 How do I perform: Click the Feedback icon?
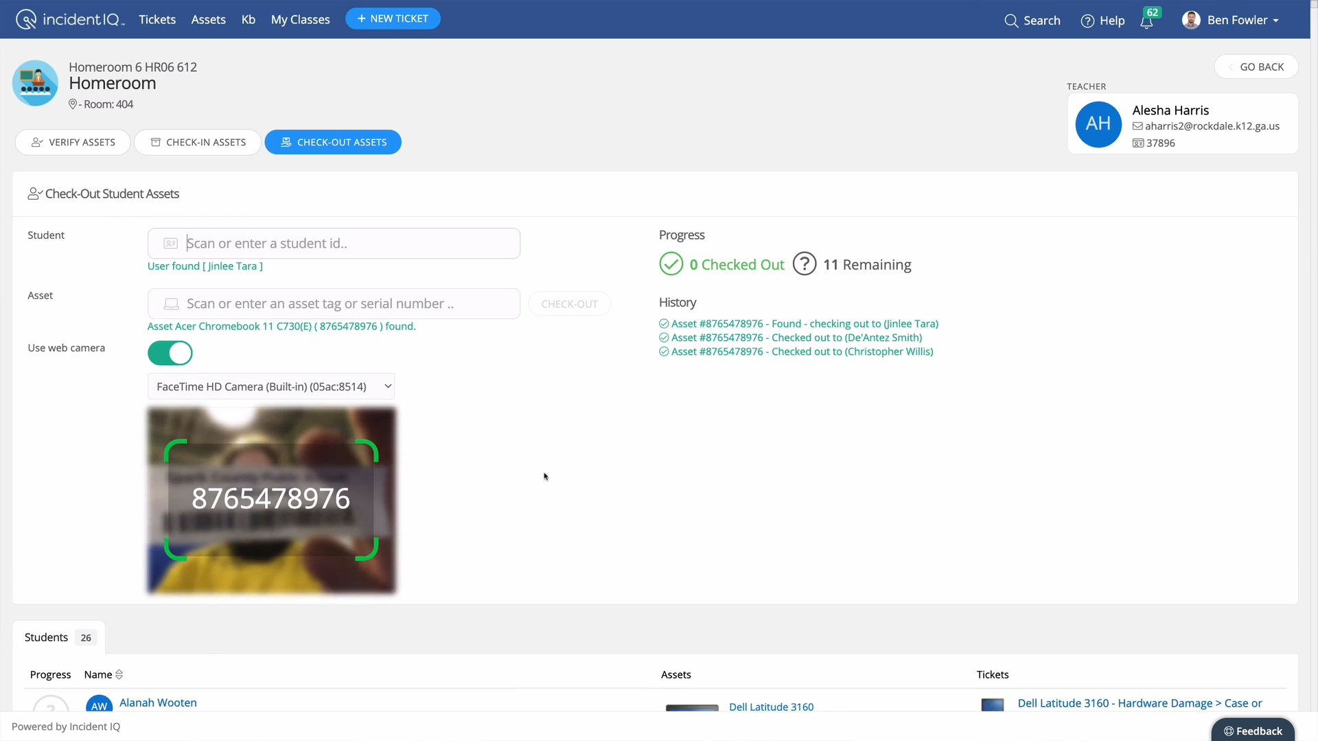1229,731
